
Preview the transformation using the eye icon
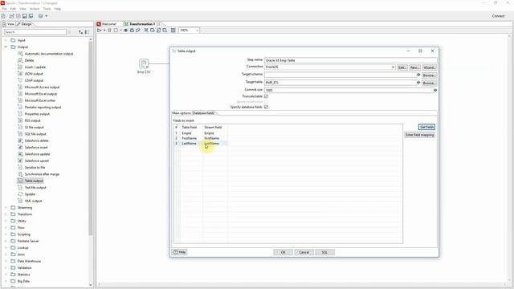coord(125,31)
